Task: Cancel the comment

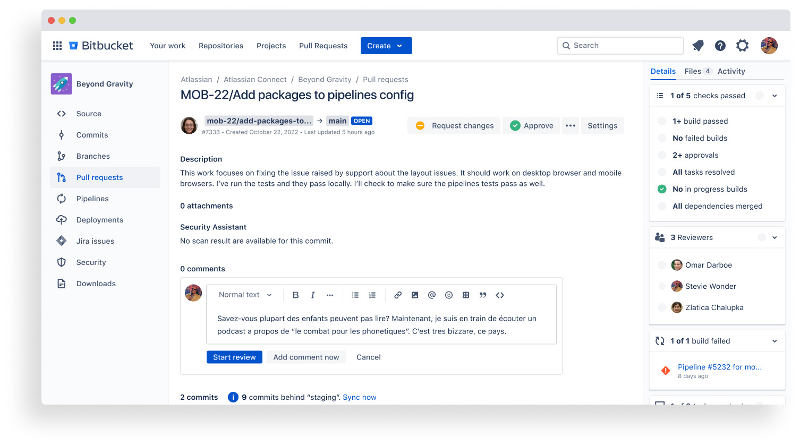Action: coord(369,357)
